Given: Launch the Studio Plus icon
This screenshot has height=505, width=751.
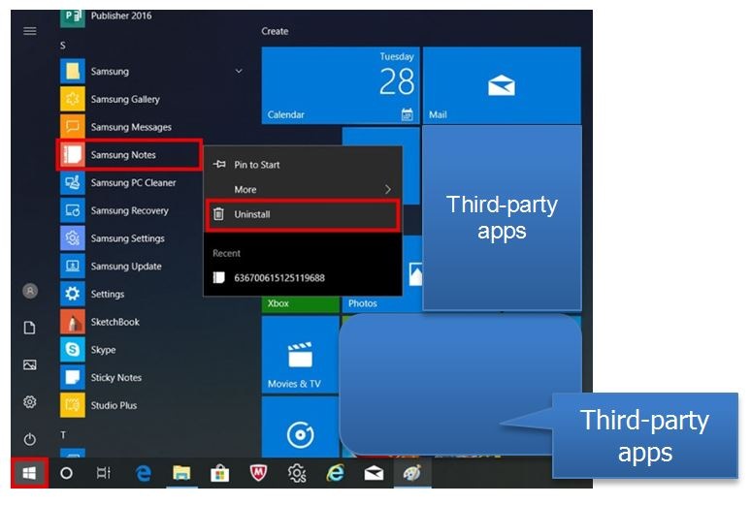Looking at the screenshot, I should coord(73,405).
